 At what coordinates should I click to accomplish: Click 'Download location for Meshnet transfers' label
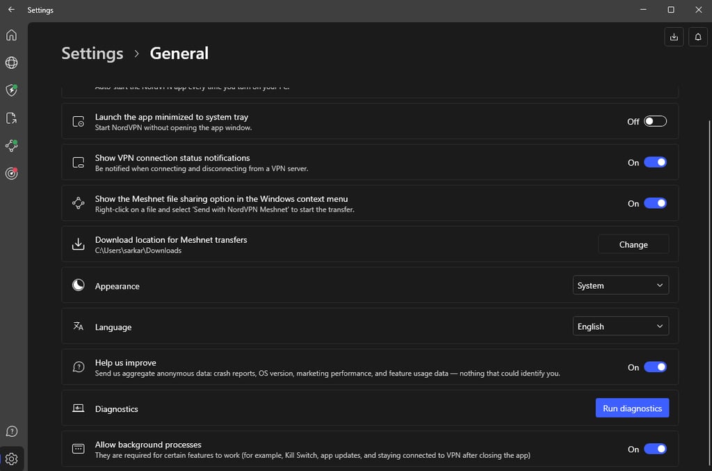171,240
